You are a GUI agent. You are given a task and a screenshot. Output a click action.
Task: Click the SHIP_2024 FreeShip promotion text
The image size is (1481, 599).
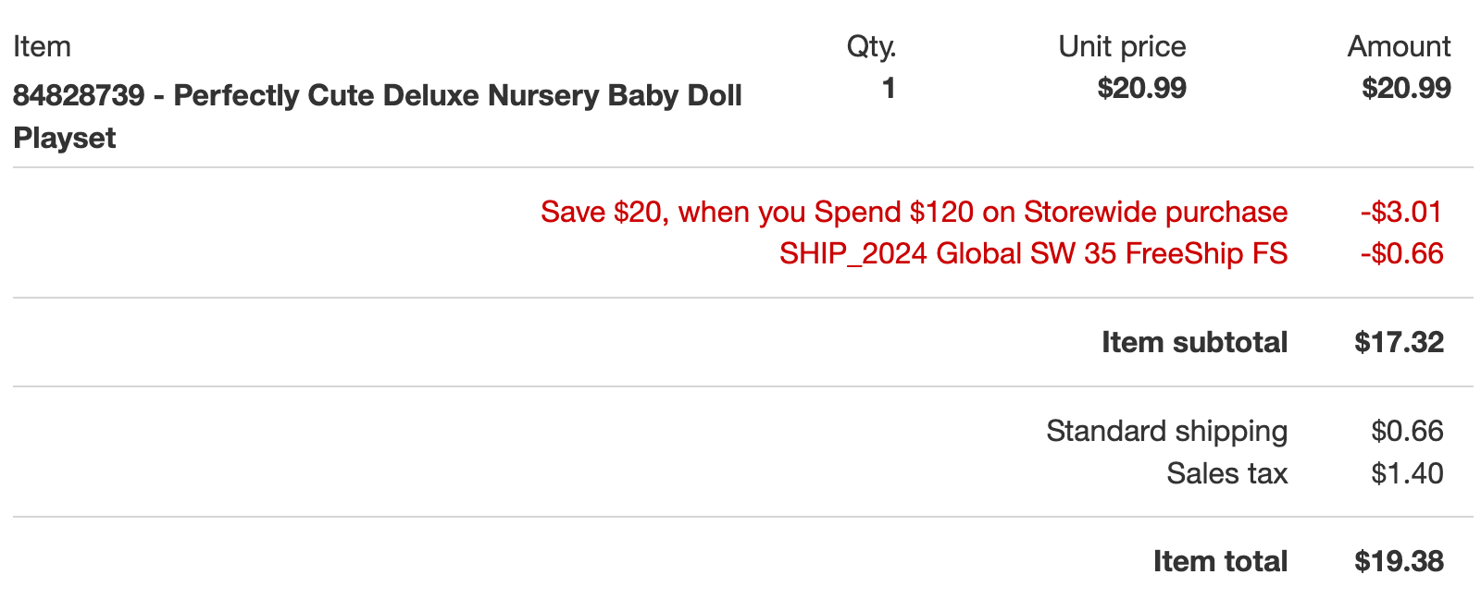(x=1033, y=254)
